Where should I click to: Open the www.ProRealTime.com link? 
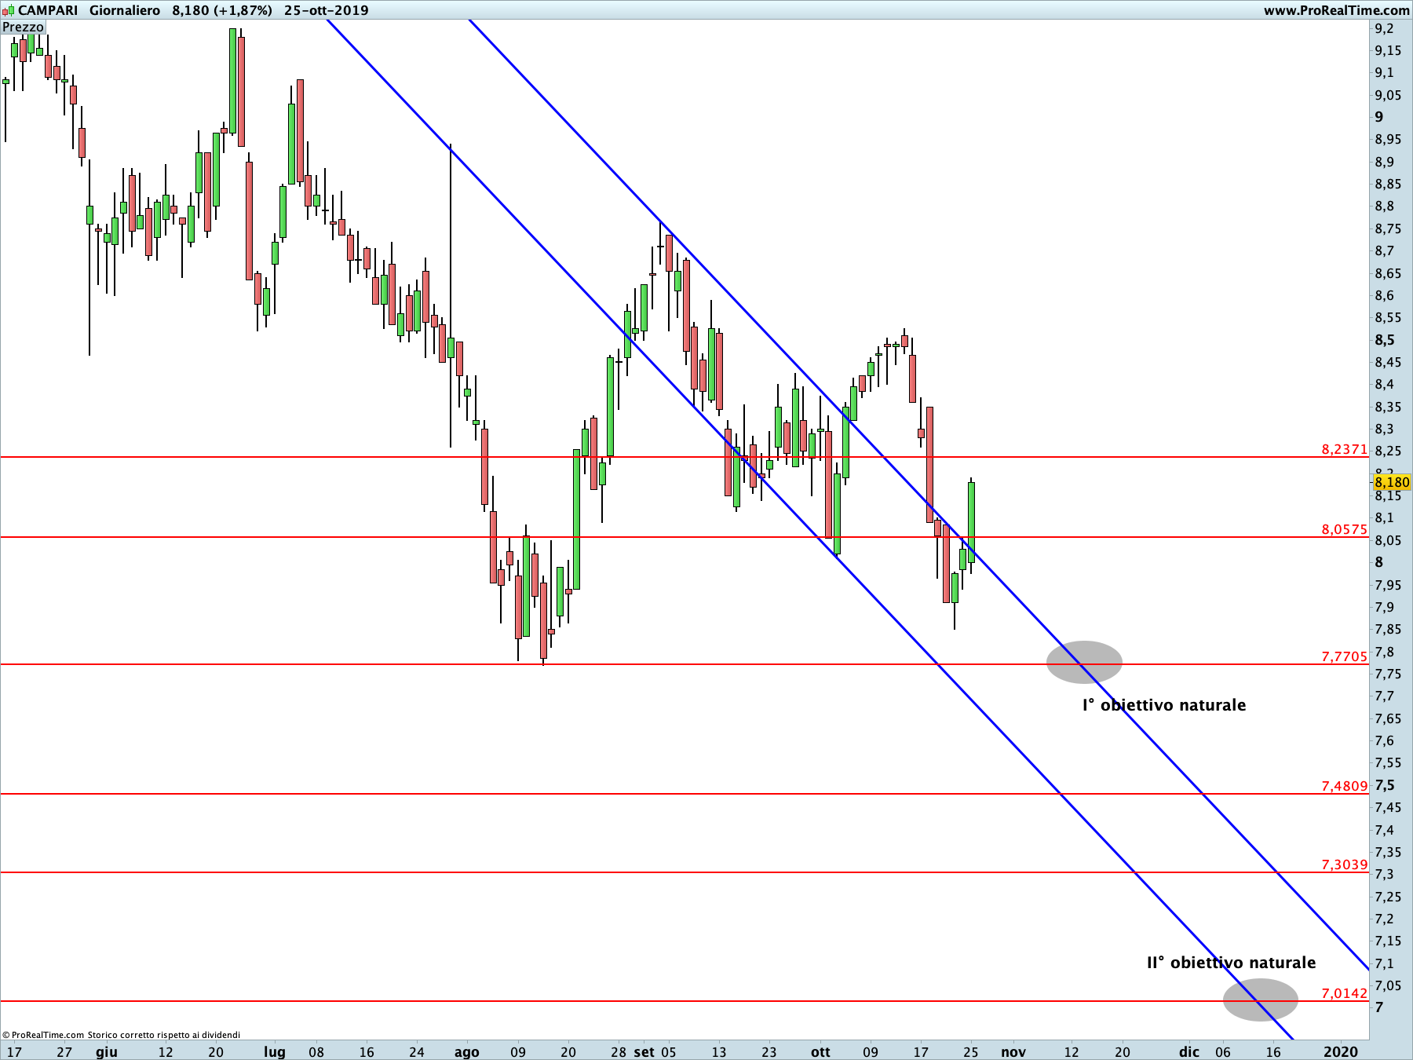pyautogui.click(x=1336, y=10)
